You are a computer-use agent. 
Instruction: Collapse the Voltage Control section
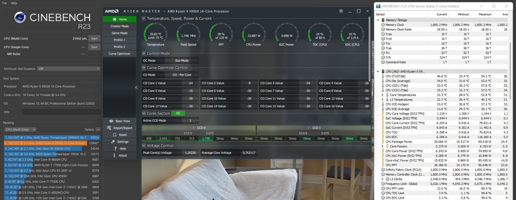click(x=144, y=146)
